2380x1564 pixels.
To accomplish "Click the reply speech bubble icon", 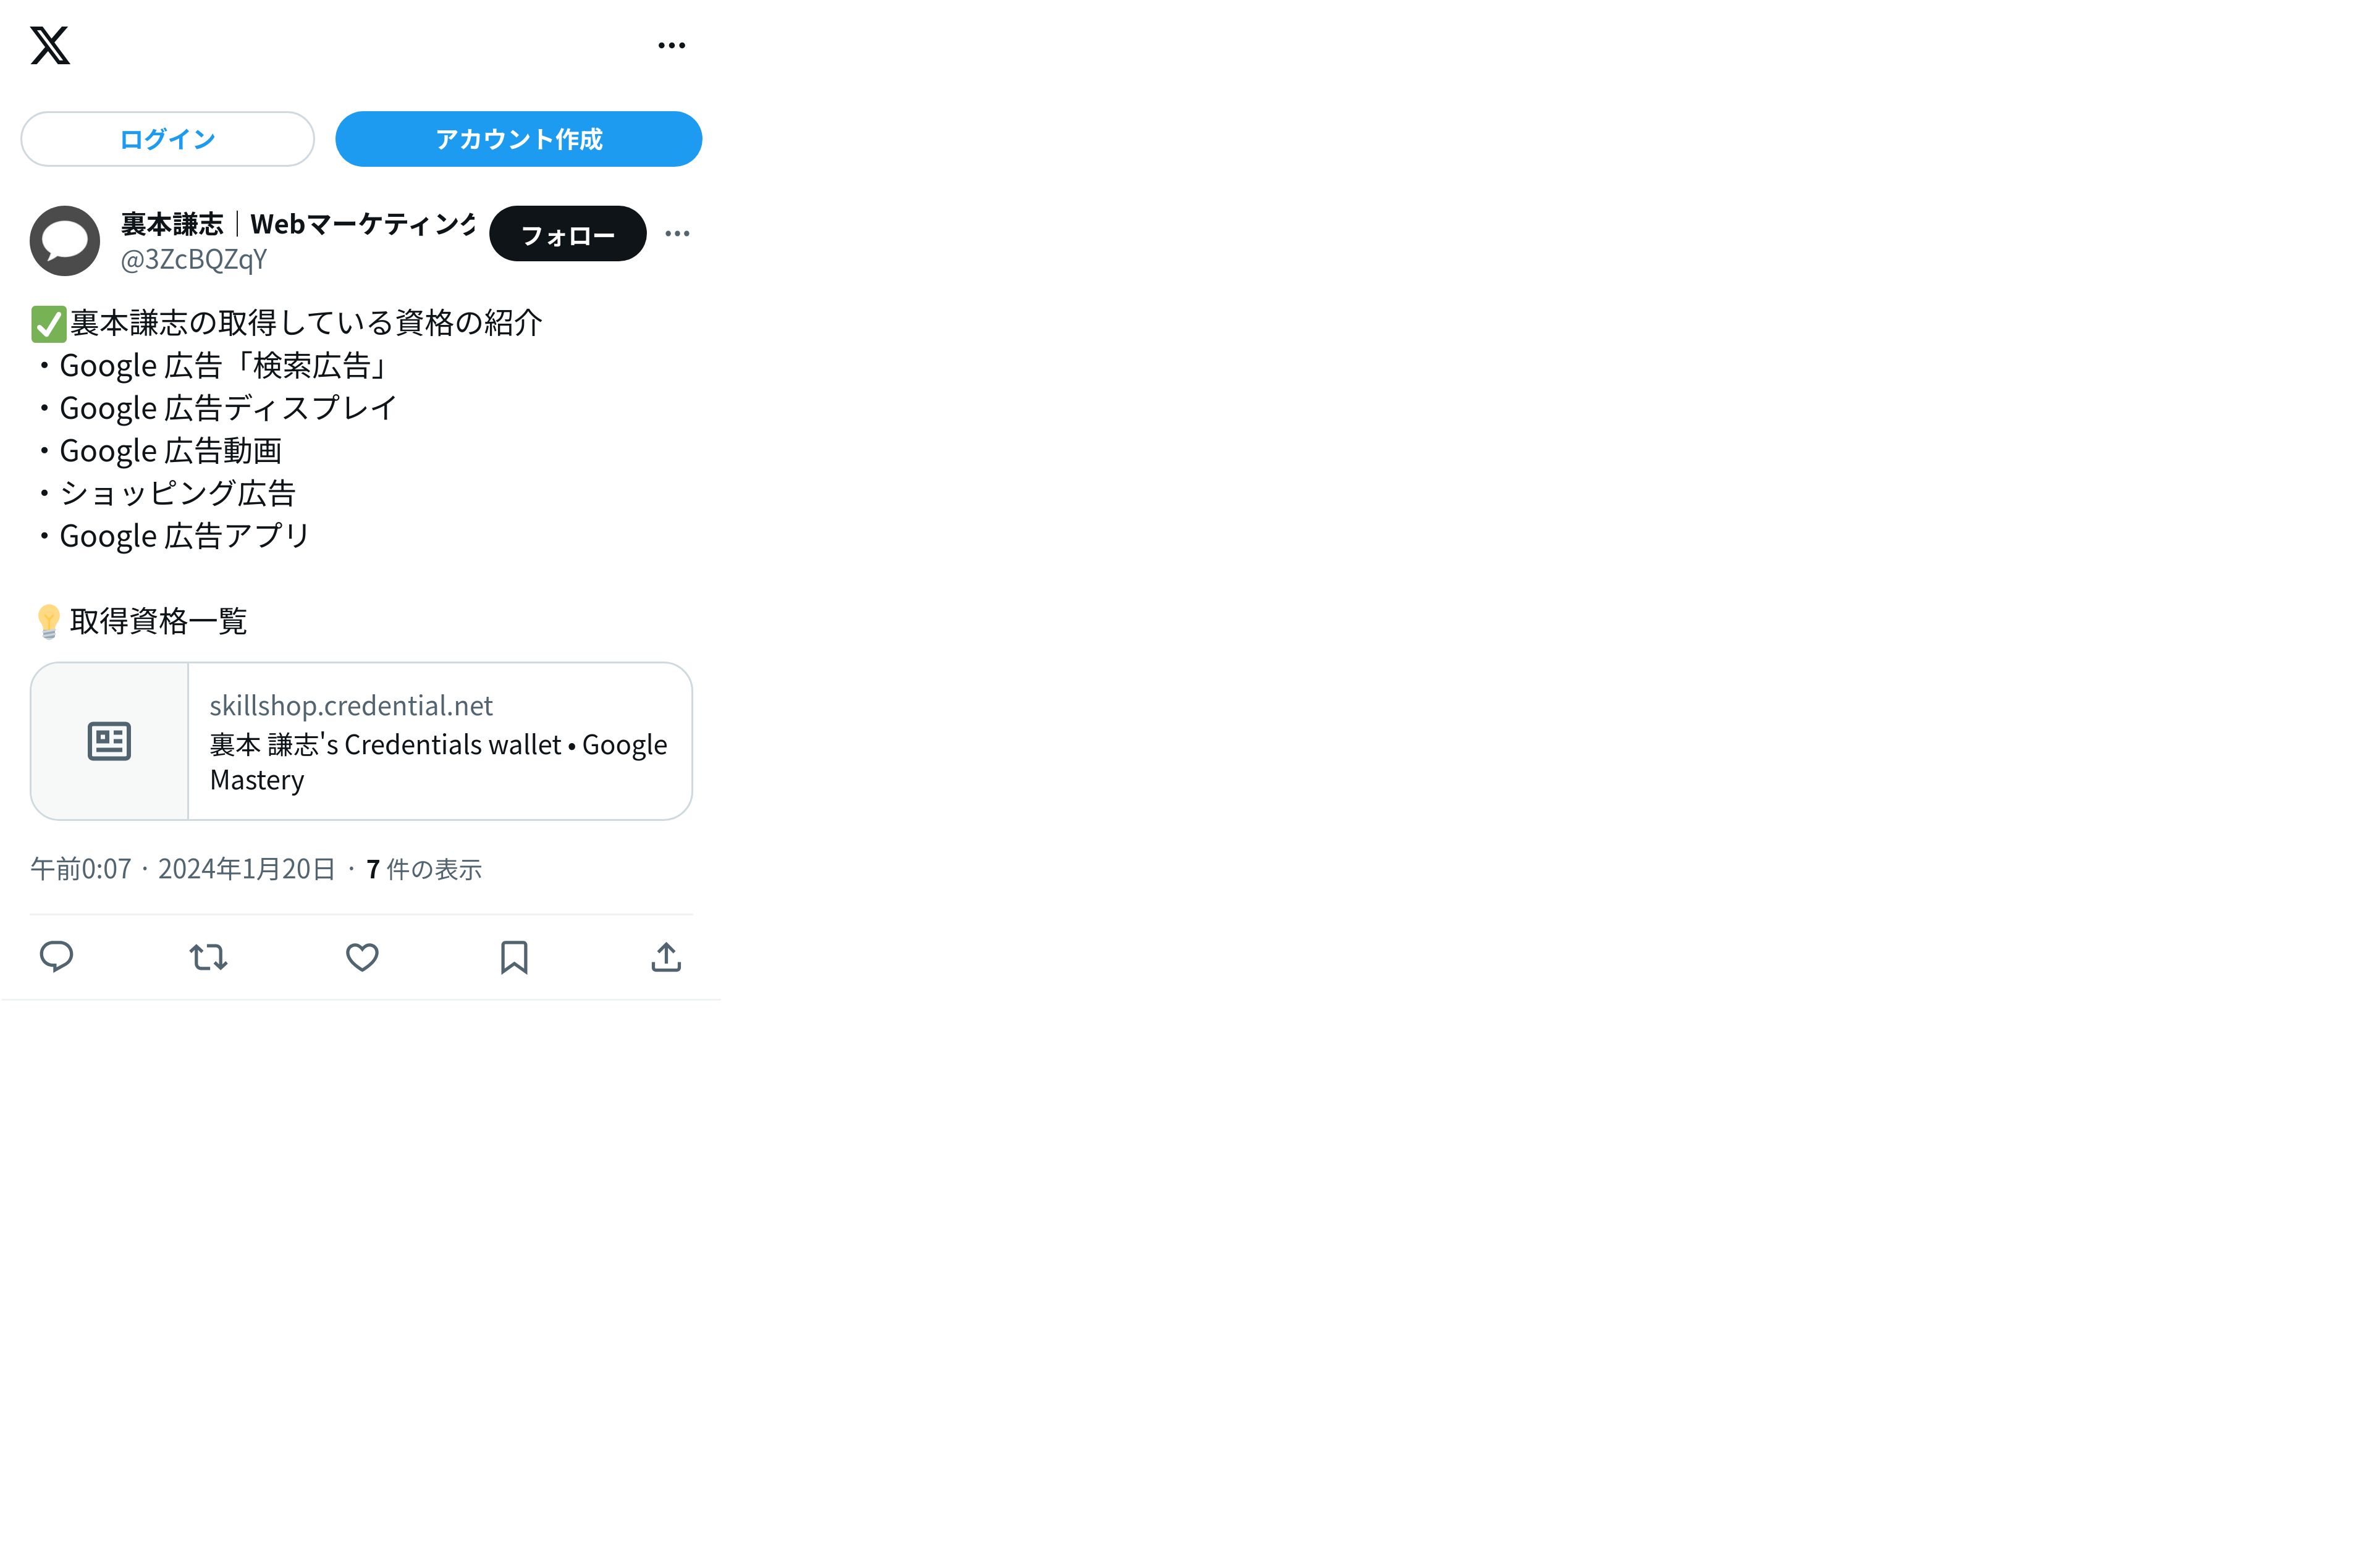I will pyautogui.click(x=56, y=957).
